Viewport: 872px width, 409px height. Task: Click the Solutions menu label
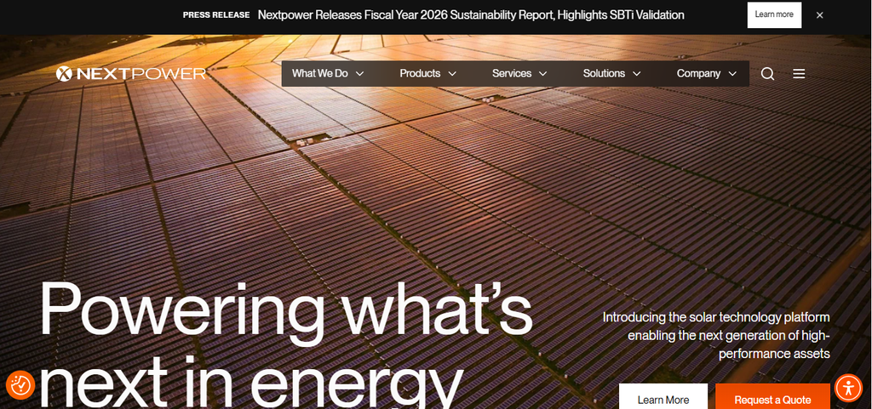(604, 74)
